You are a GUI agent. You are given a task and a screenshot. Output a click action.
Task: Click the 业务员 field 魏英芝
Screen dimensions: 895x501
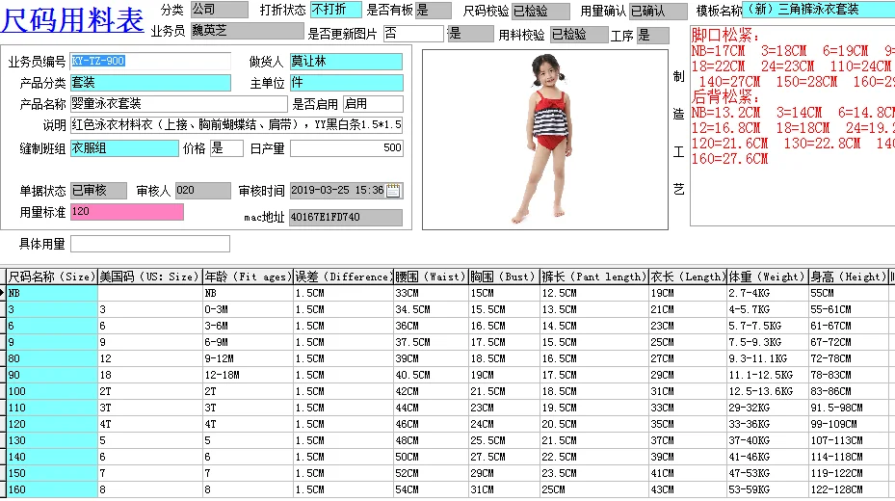(x=248, y=31)
